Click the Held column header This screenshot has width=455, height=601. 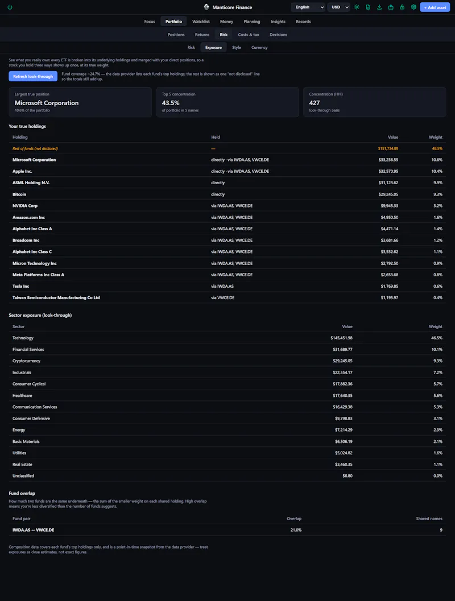(216, 137)
